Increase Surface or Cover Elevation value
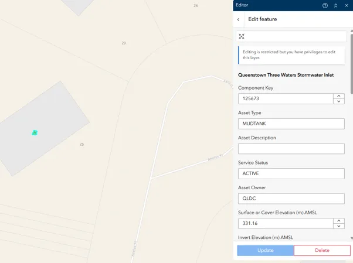The width and height of the screenshot is (353, 263). pos(338,221)
